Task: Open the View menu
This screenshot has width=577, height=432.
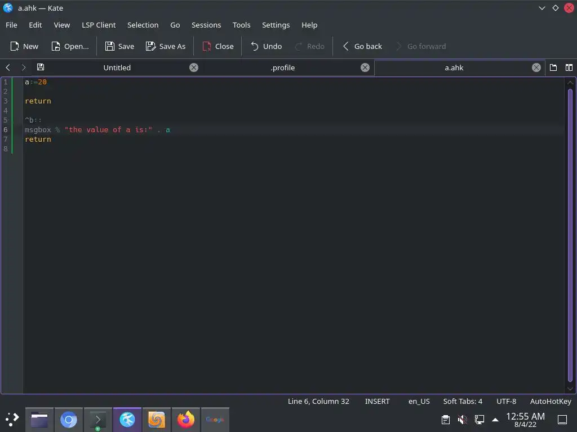Action: click(x=62, y=25)
